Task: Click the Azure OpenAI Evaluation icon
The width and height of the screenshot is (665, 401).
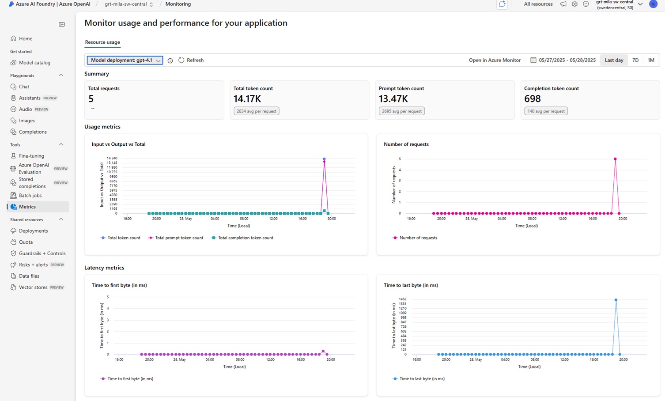Action: (x=13, y=168)
